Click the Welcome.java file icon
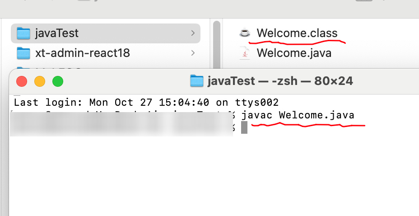 (x=245, y=53)
